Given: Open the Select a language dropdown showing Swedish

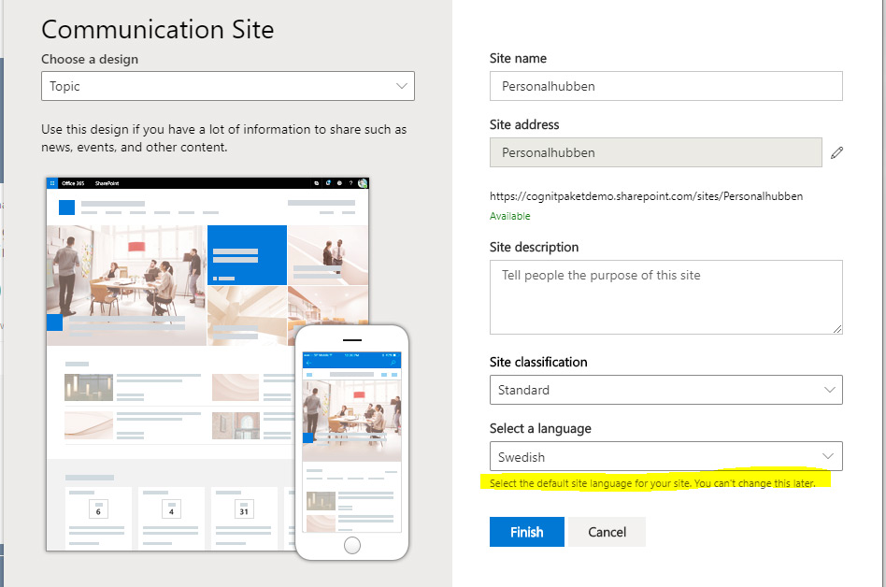Looking at the screenshot, I should (665, 456).
